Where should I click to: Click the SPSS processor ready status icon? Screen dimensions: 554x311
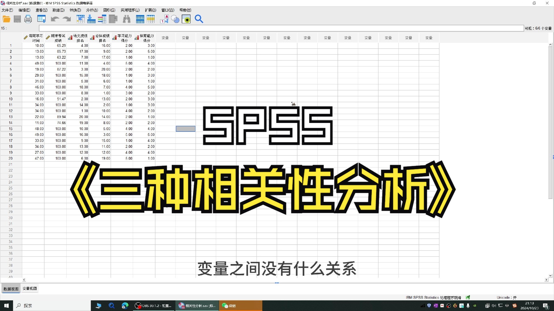point(468,297)
